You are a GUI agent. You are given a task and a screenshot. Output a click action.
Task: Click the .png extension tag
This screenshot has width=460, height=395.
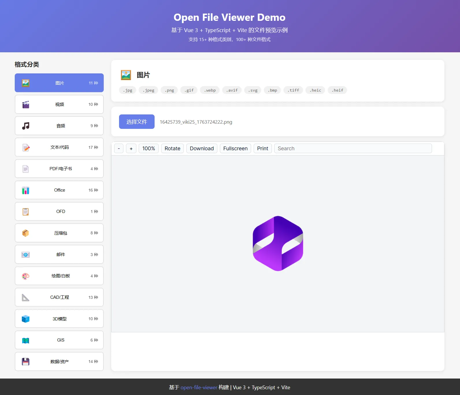tap(169, 90)
